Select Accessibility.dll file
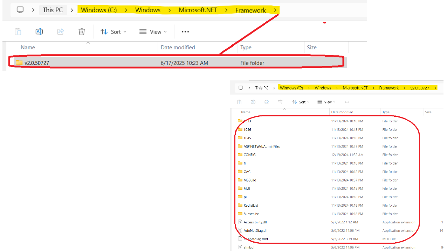 coord(255,222)
